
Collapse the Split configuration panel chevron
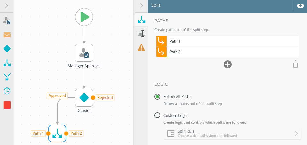(x=141, y=5)
